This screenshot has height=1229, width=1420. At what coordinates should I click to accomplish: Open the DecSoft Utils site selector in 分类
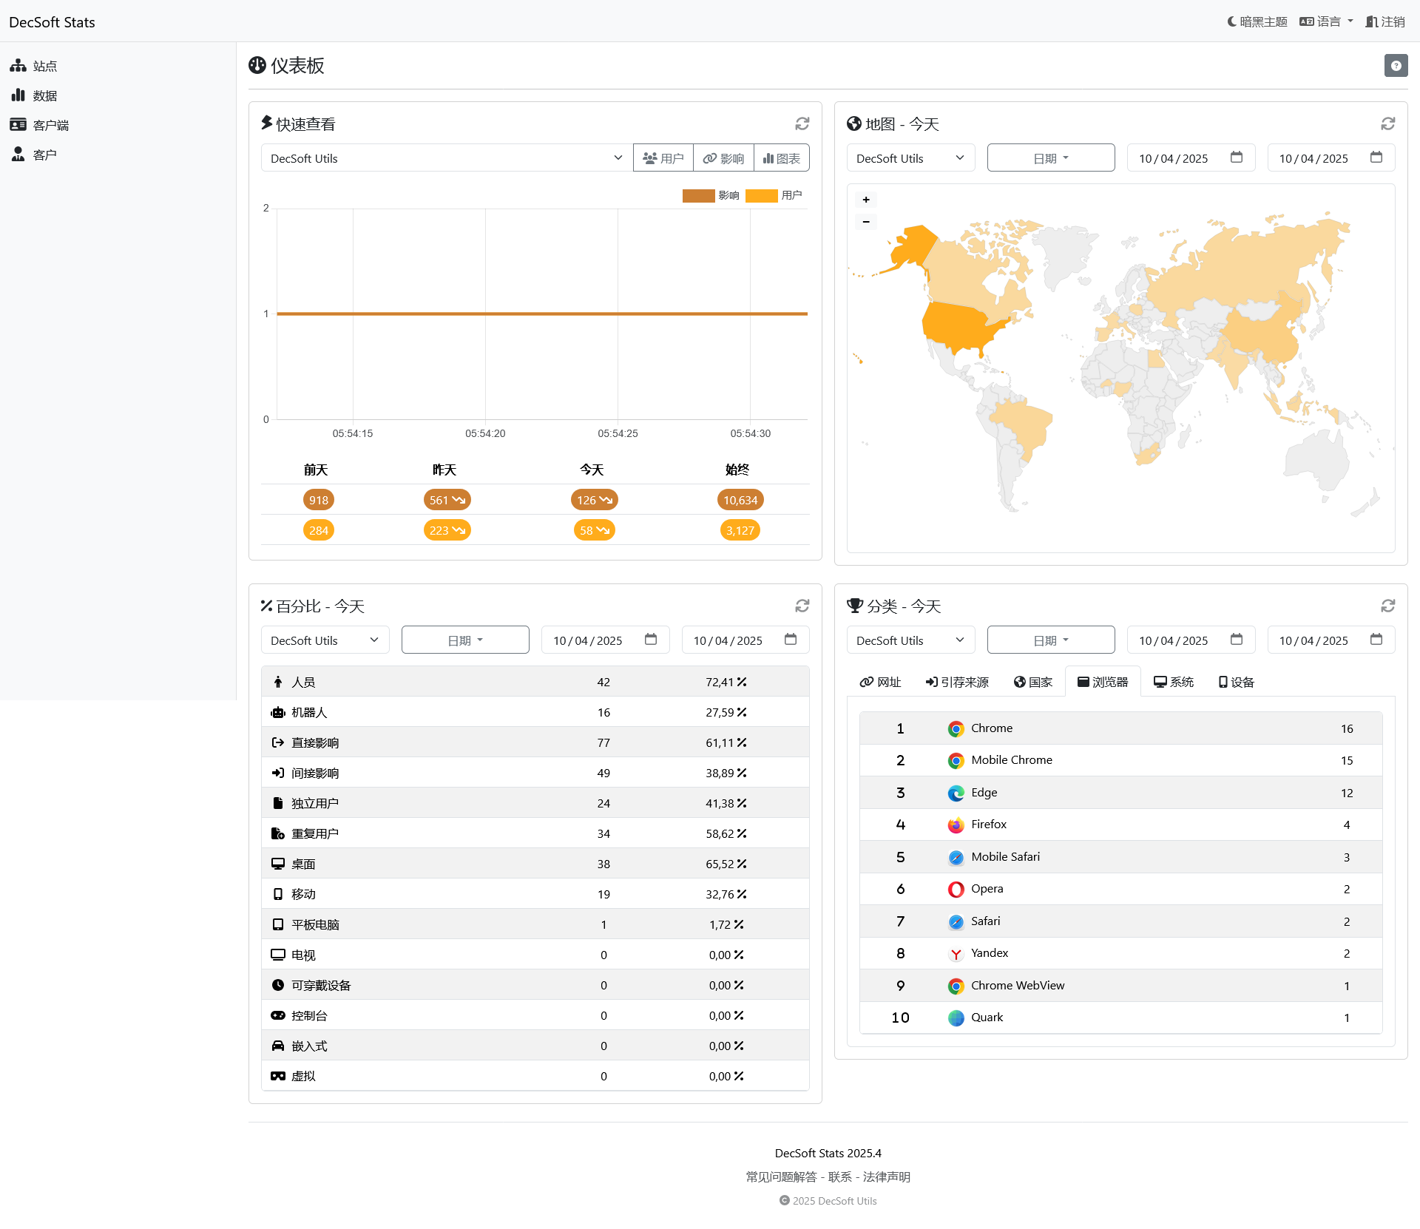tap(910, 640)
